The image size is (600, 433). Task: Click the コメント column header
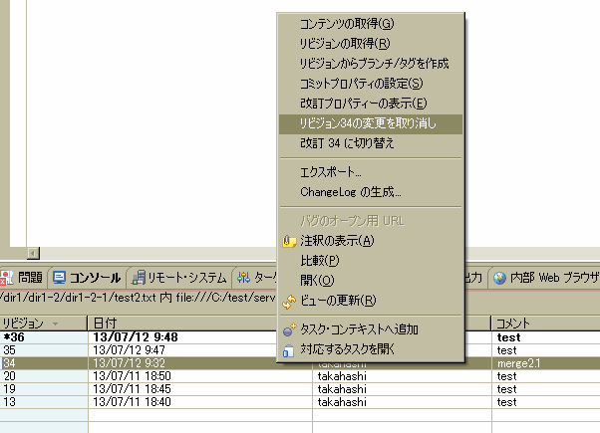point(545,324)
